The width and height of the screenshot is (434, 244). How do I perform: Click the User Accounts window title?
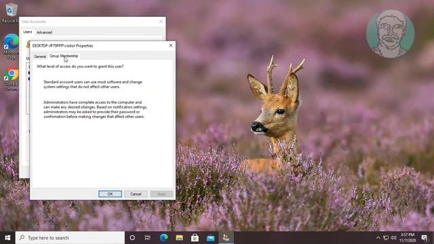[34, 22]
